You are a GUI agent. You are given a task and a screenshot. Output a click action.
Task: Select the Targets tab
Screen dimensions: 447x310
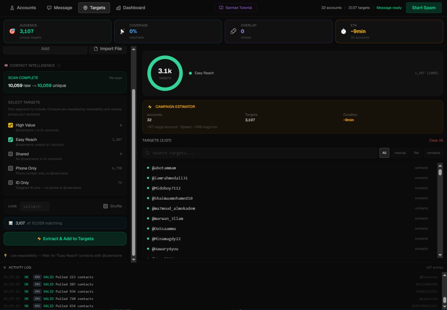click(94, 8)
